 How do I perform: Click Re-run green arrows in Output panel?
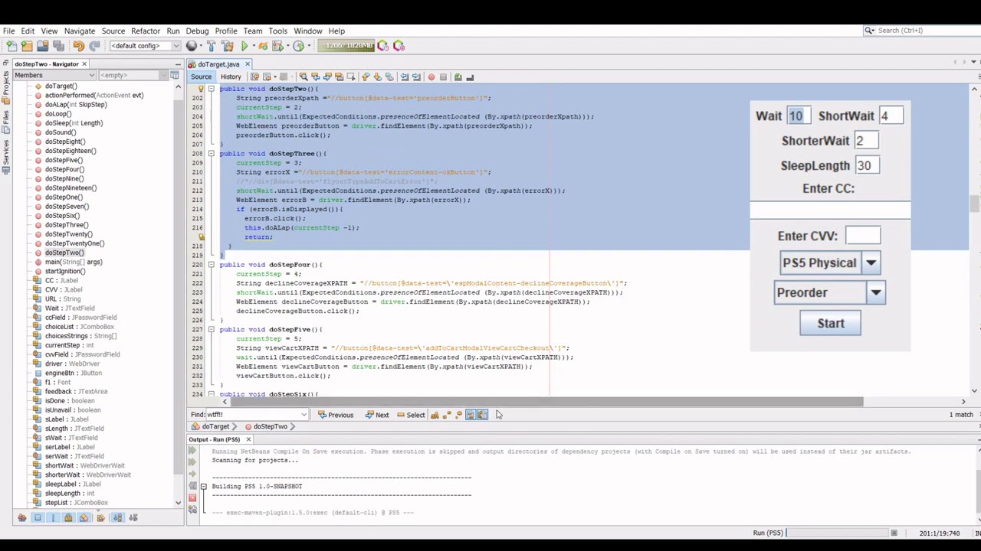192,451
